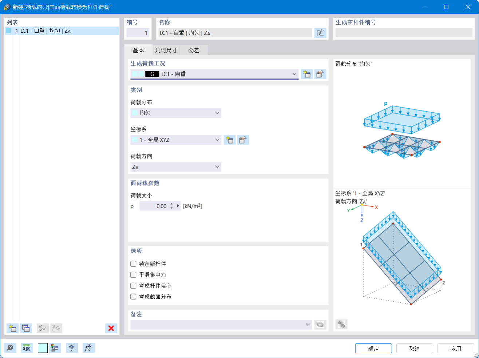Image resolution: width=479 pixels, height=358 pixels.
Task: Open the 坐标系 全局 XYZ dropdown
Action: pos(176,140)
